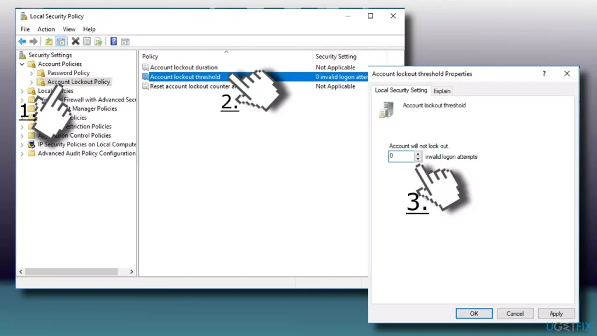
Task: Click the Forward arrow in the toolbar
Action: tap(33, 41)
